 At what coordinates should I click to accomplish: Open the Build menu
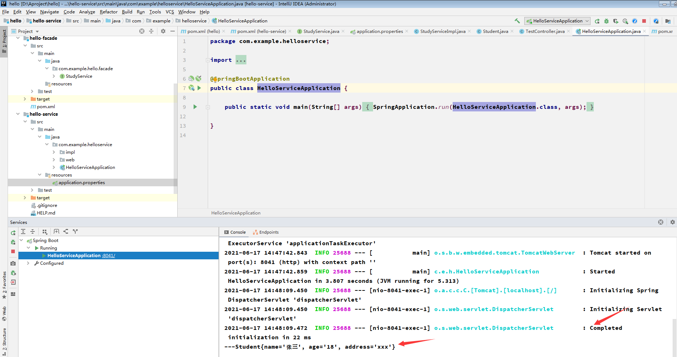[127, 12]
